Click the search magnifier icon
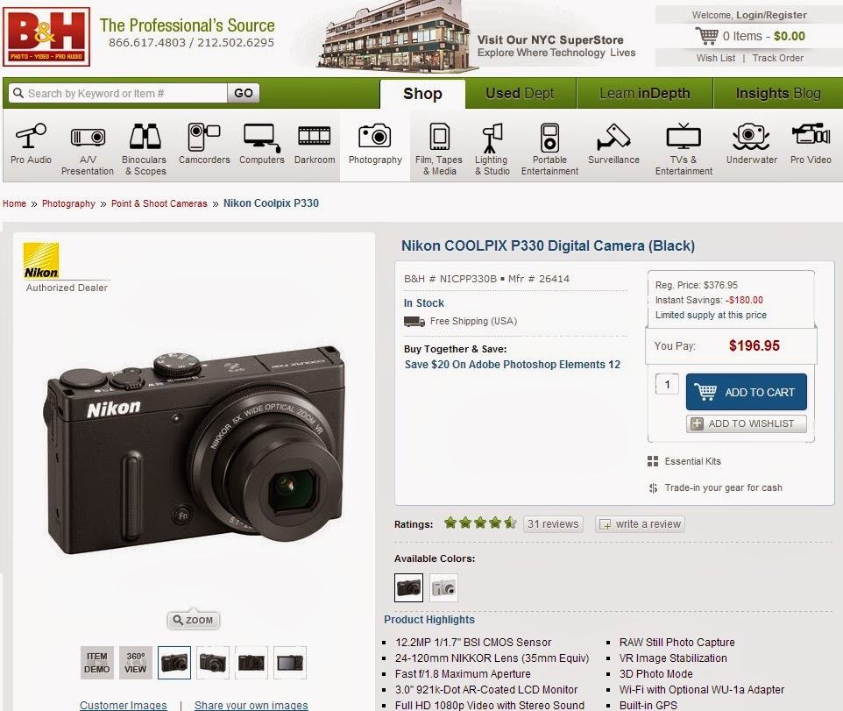 pyautogui.click(x=18, y=93)
